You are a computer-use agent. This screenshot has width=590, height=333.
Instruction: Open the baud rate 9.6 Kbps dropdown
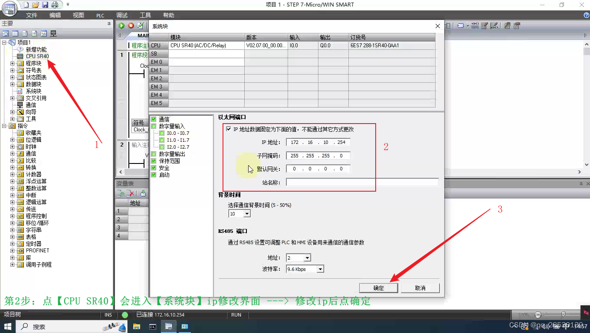click(320, 269)
